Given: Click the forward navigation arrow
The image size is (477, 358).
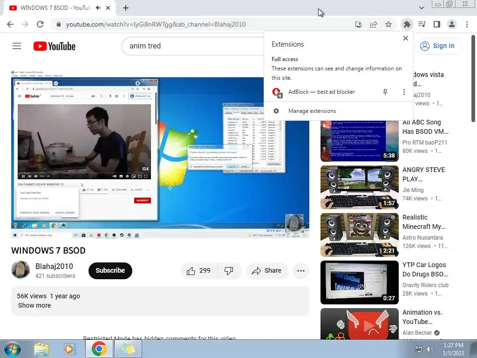Looking at the screenshot, I should tap(25, 24).
